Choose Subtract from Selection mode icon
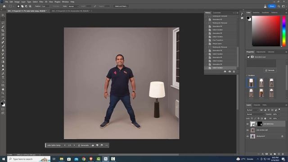The width and height of the screenshot is (288, 162). (26, 6)
